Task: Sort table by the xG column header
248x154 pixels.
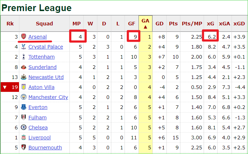Action: click(210, 24)
